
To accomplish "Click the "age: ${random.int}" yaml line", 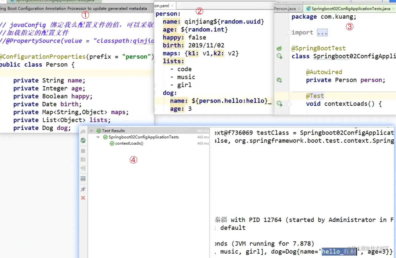I will coord(195,30).
